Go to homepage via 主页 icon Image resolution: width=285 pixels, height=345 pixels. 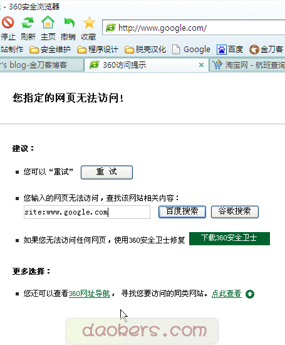pyautogui.click(x=48, y=22)
